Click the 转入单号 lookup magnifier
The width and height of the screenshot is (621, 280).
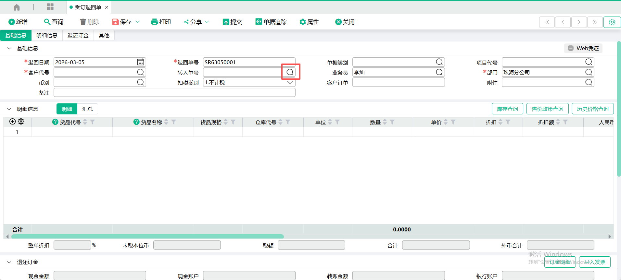coord(290,72)
